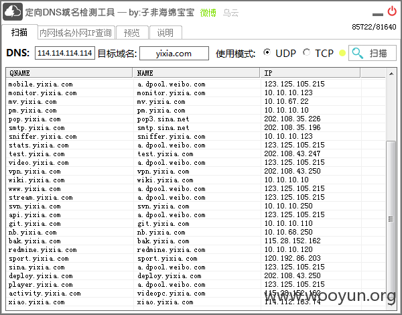402x315 pixels.
Task: Click the videopc.yixia.com name cell
Action: click(172, 294)
